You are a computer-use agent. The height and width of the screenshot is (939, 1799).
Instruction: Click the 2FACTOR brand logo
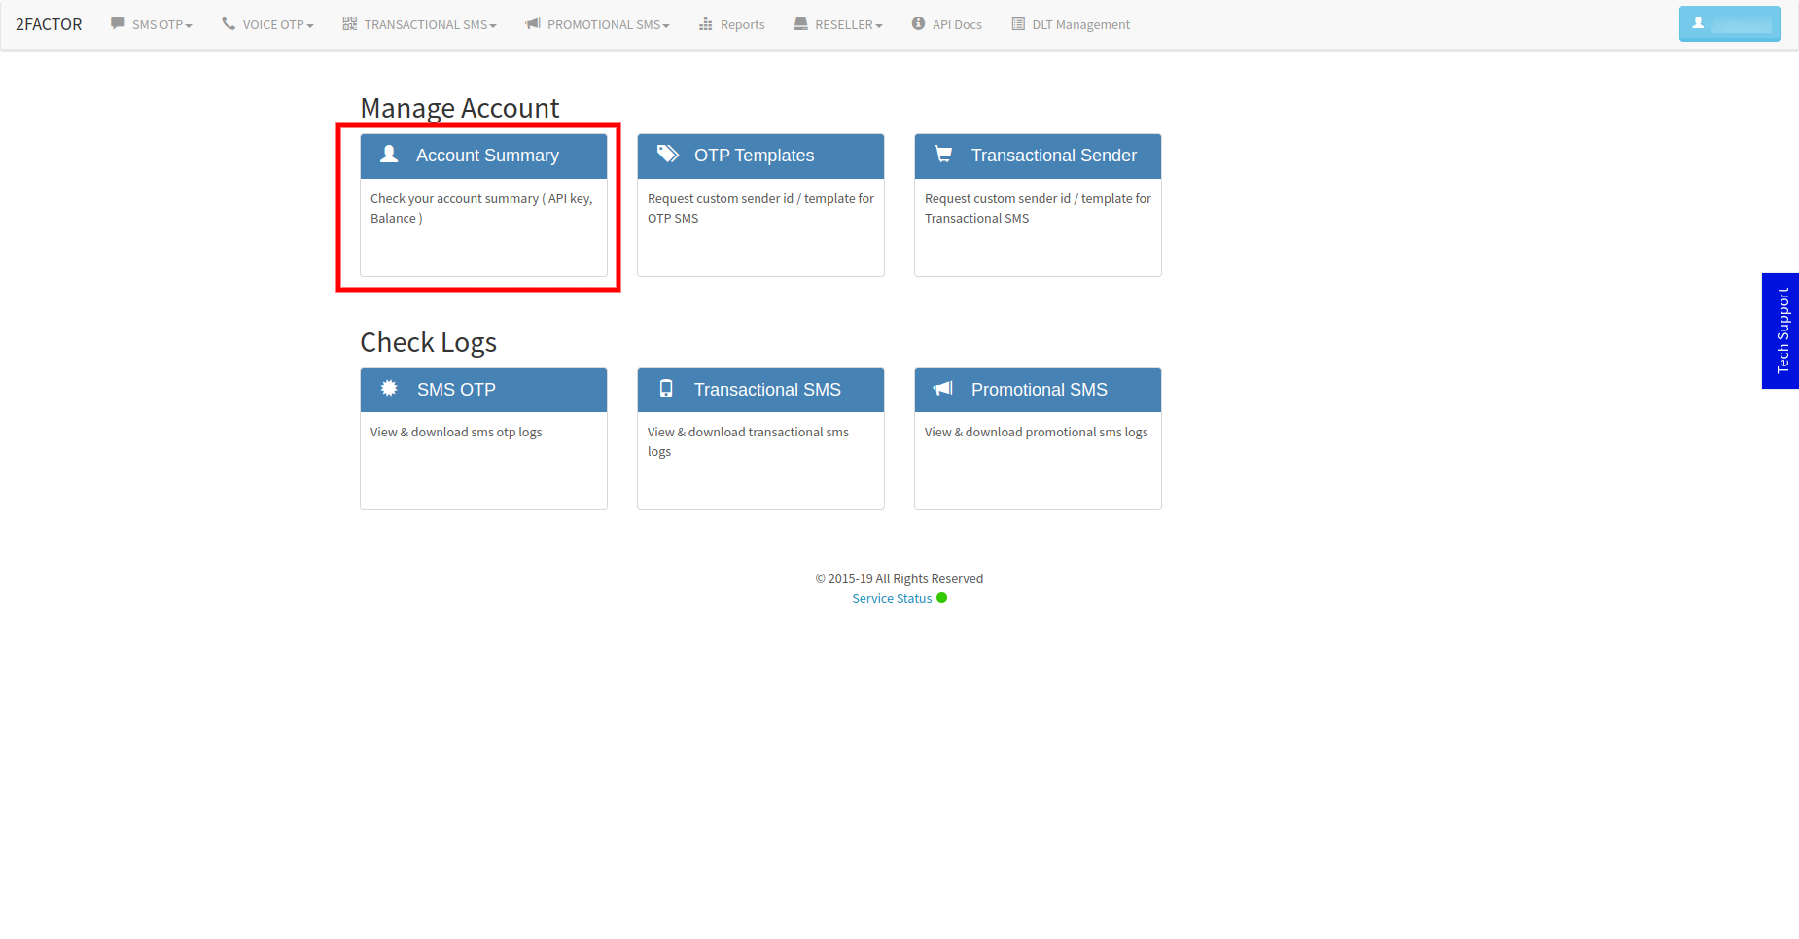point(49,24)
